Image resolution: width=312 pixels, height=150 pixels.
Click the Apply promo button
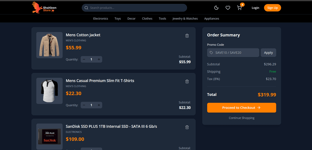(x=268, y=53)
